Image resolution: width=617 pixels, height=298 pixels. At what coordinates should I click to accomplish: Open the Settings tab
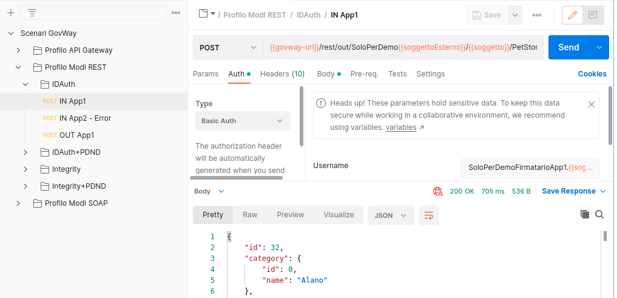tap(431, 74)
